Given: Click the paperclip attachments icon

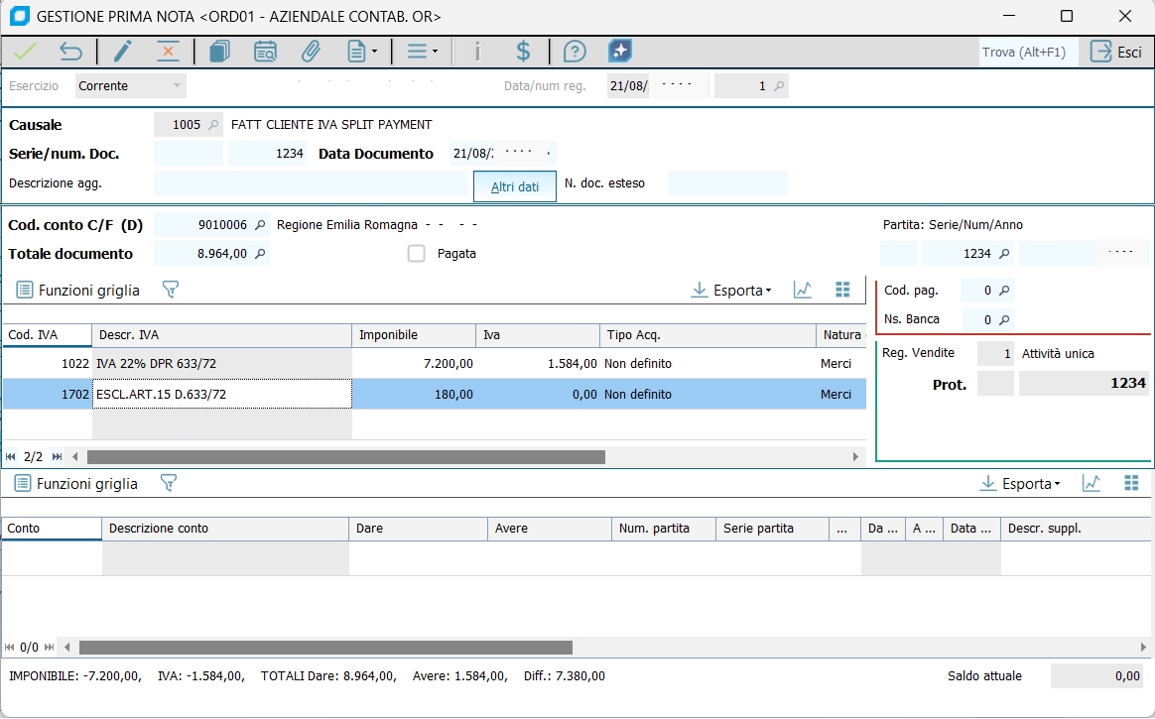Looking at the screenshot, I should tap(311, 52).
